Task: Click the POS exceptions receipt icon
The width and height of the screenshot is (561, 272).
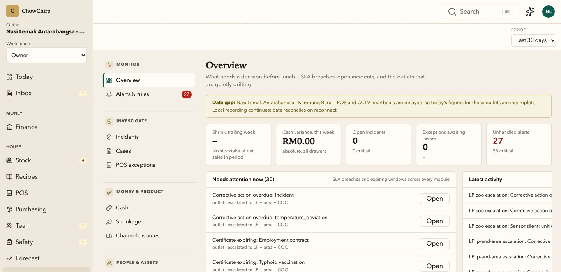Action: pyautogui.click(x=109, y=165)
